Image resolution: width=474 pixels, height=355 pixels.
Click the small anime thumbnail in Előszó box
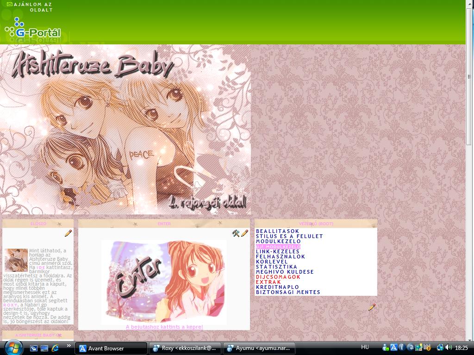pyautogui.click(x=16, y=260)
